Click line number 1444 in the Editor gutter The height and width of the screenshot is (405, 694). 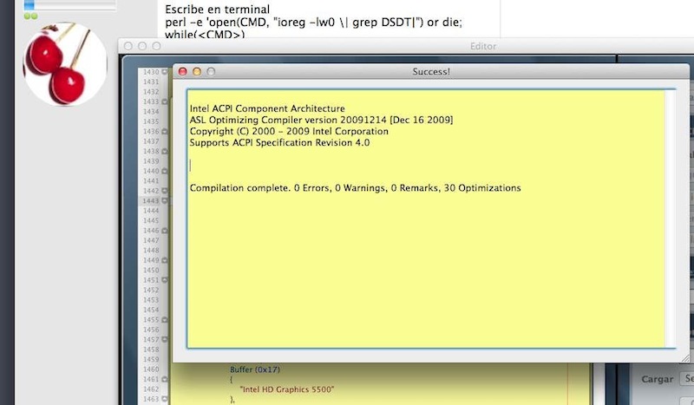(151, 211)
